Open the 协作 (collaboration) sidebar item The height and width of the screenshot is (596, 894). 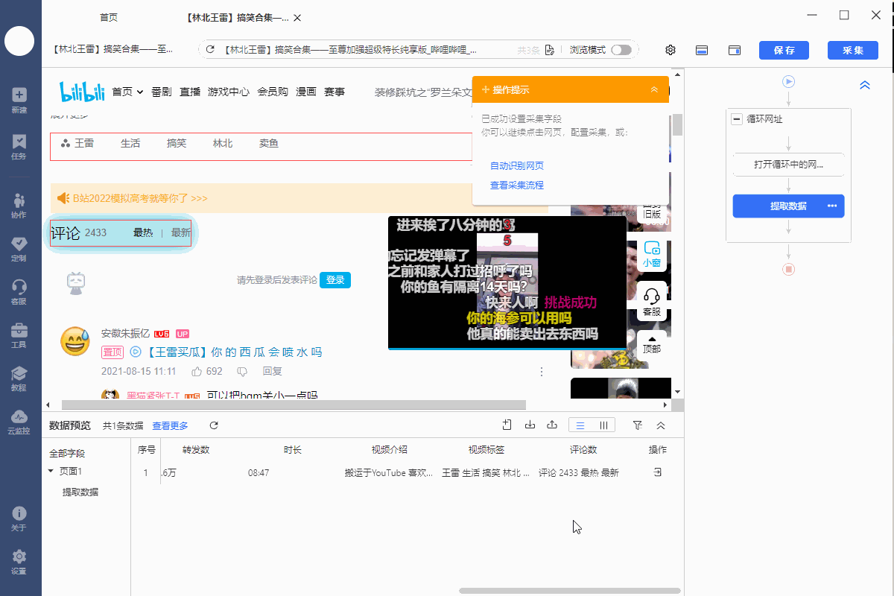(x=19, y=206)
